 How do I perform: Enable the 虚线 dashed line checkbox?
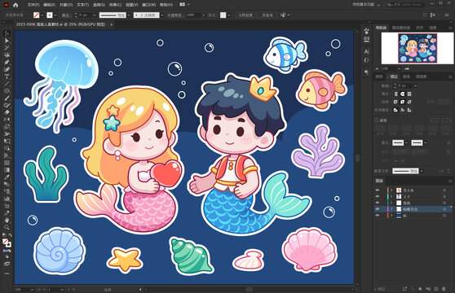[x=377, y=120]
